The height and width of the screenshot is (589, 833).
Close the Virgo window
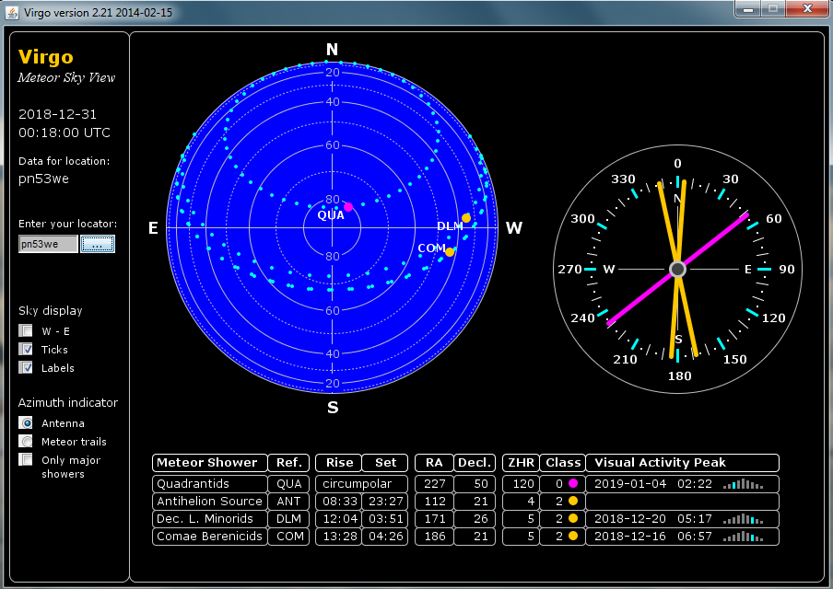[x=807, y=8]
